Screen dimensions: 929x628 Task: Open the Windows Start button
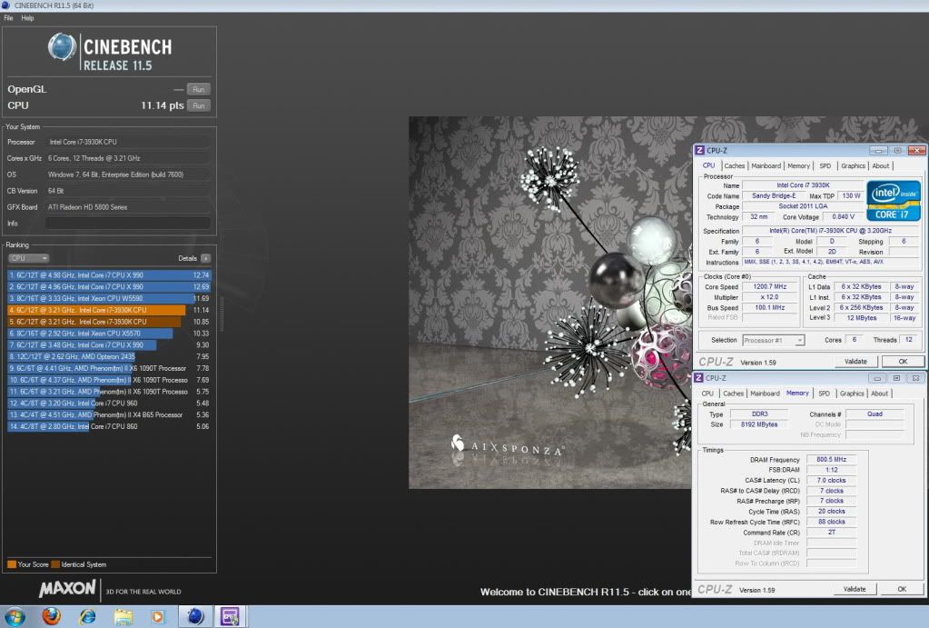click(13, 617)
